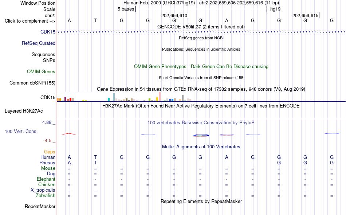
Task: Click the Scale label
Action: click(x=49, y=9)
